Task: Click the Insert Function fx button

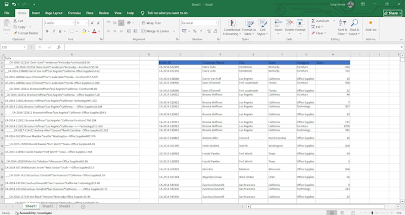Action: (59, 47)
